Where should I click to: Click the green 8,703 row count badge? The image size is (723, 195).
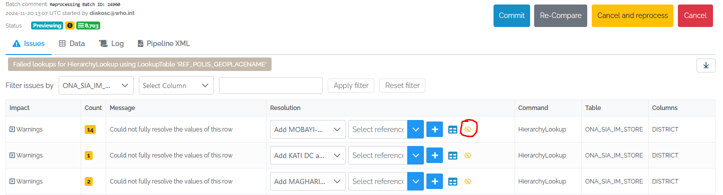(88, 25)
